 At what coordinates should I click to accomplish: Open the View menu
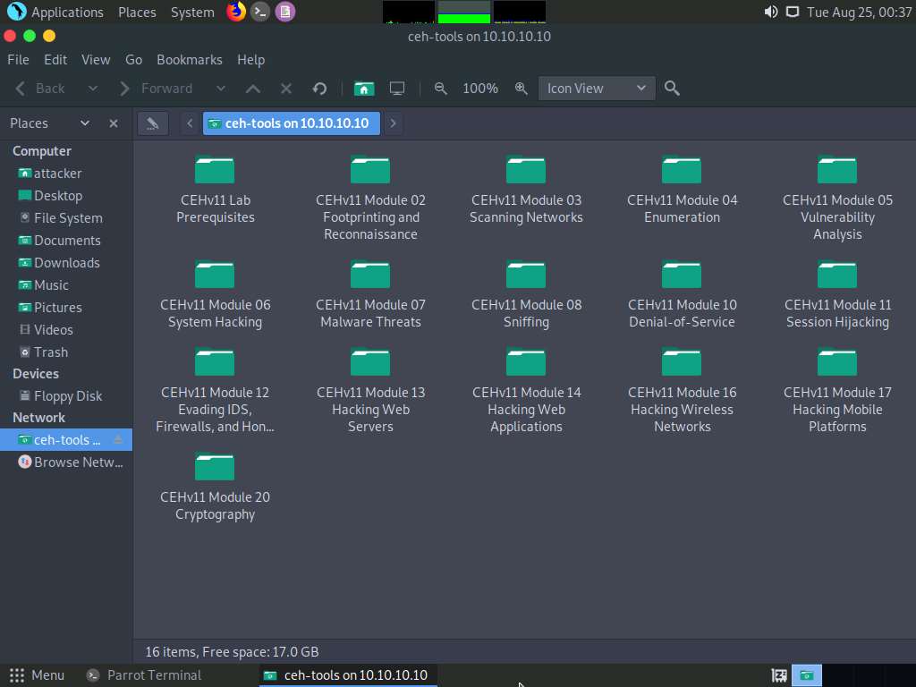click(96, 60)
